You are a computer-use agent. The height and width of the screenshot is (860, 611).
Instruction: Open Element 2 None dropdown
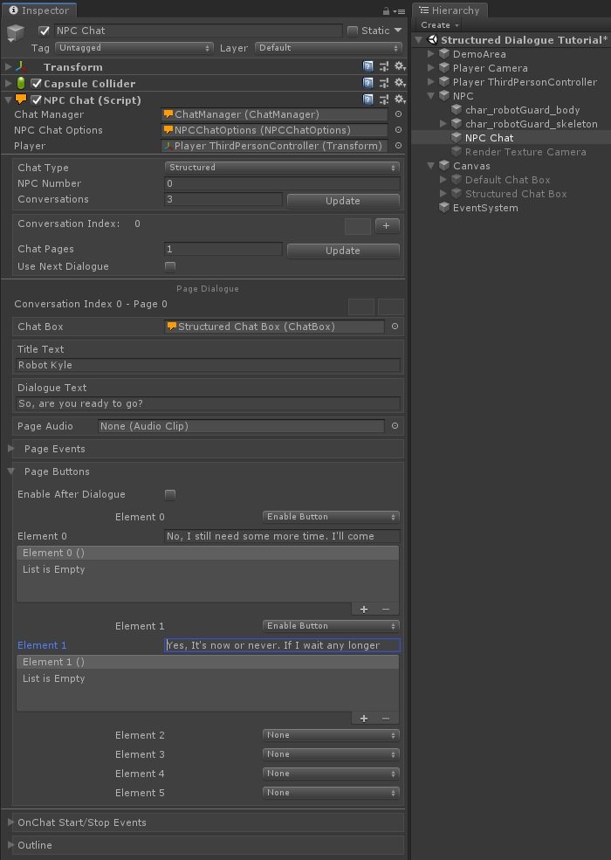click(331, 735)
